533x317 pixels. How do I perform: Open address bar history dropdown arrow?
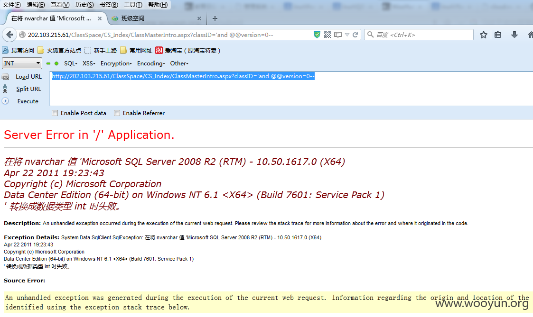347,35
